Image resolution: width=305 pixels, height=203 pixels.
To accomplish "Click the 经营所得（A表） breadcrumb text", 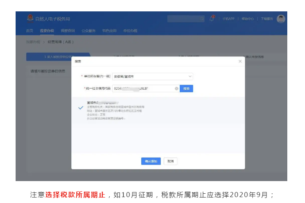I will [61, 42].
